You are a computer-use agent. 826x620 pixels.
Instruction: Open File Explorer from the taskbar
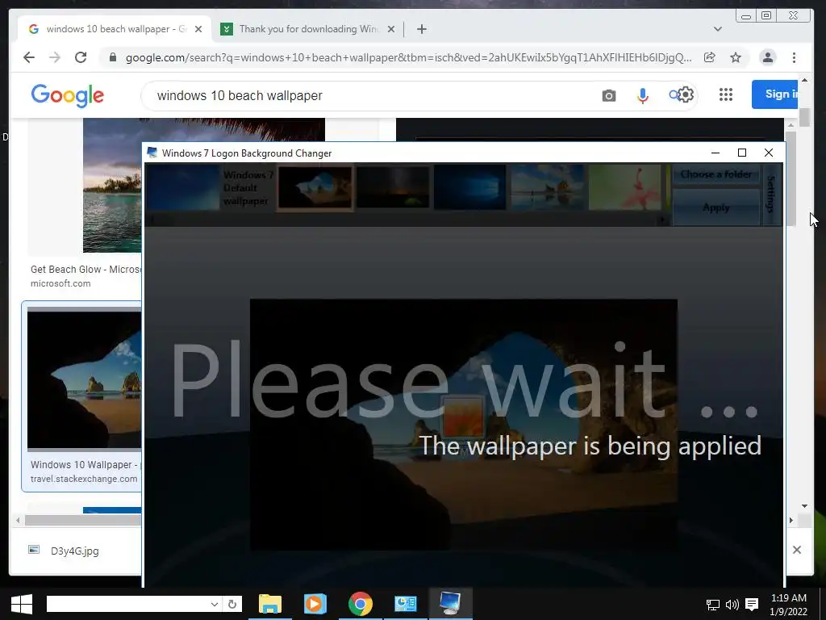(x=269, y=604)
